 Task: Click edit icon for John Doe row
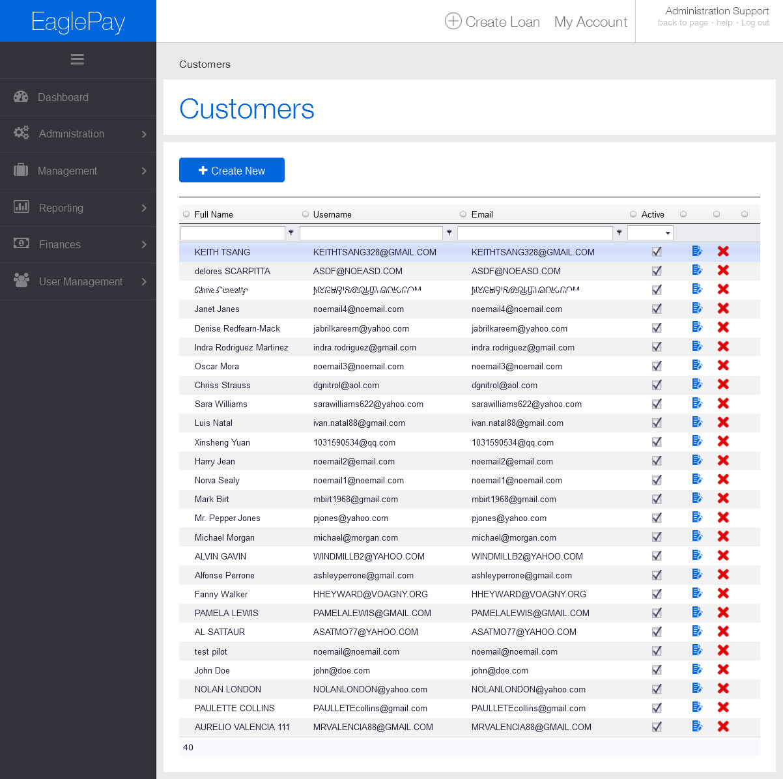[697, 670]
